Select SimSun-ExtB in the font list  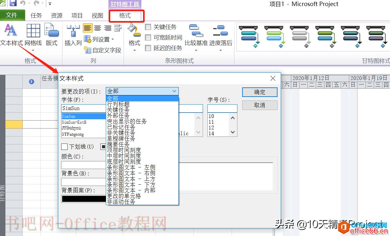coord(83,122)
